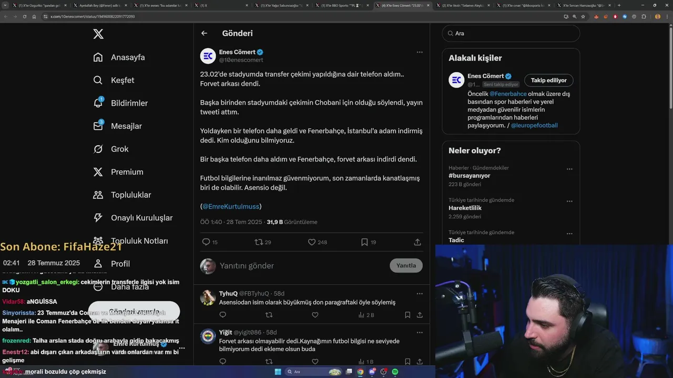The height and width of the screenshot is (378, 673).
Task: Click the Onaylı Kuruluşlar lightning icon
Action: 98,218
